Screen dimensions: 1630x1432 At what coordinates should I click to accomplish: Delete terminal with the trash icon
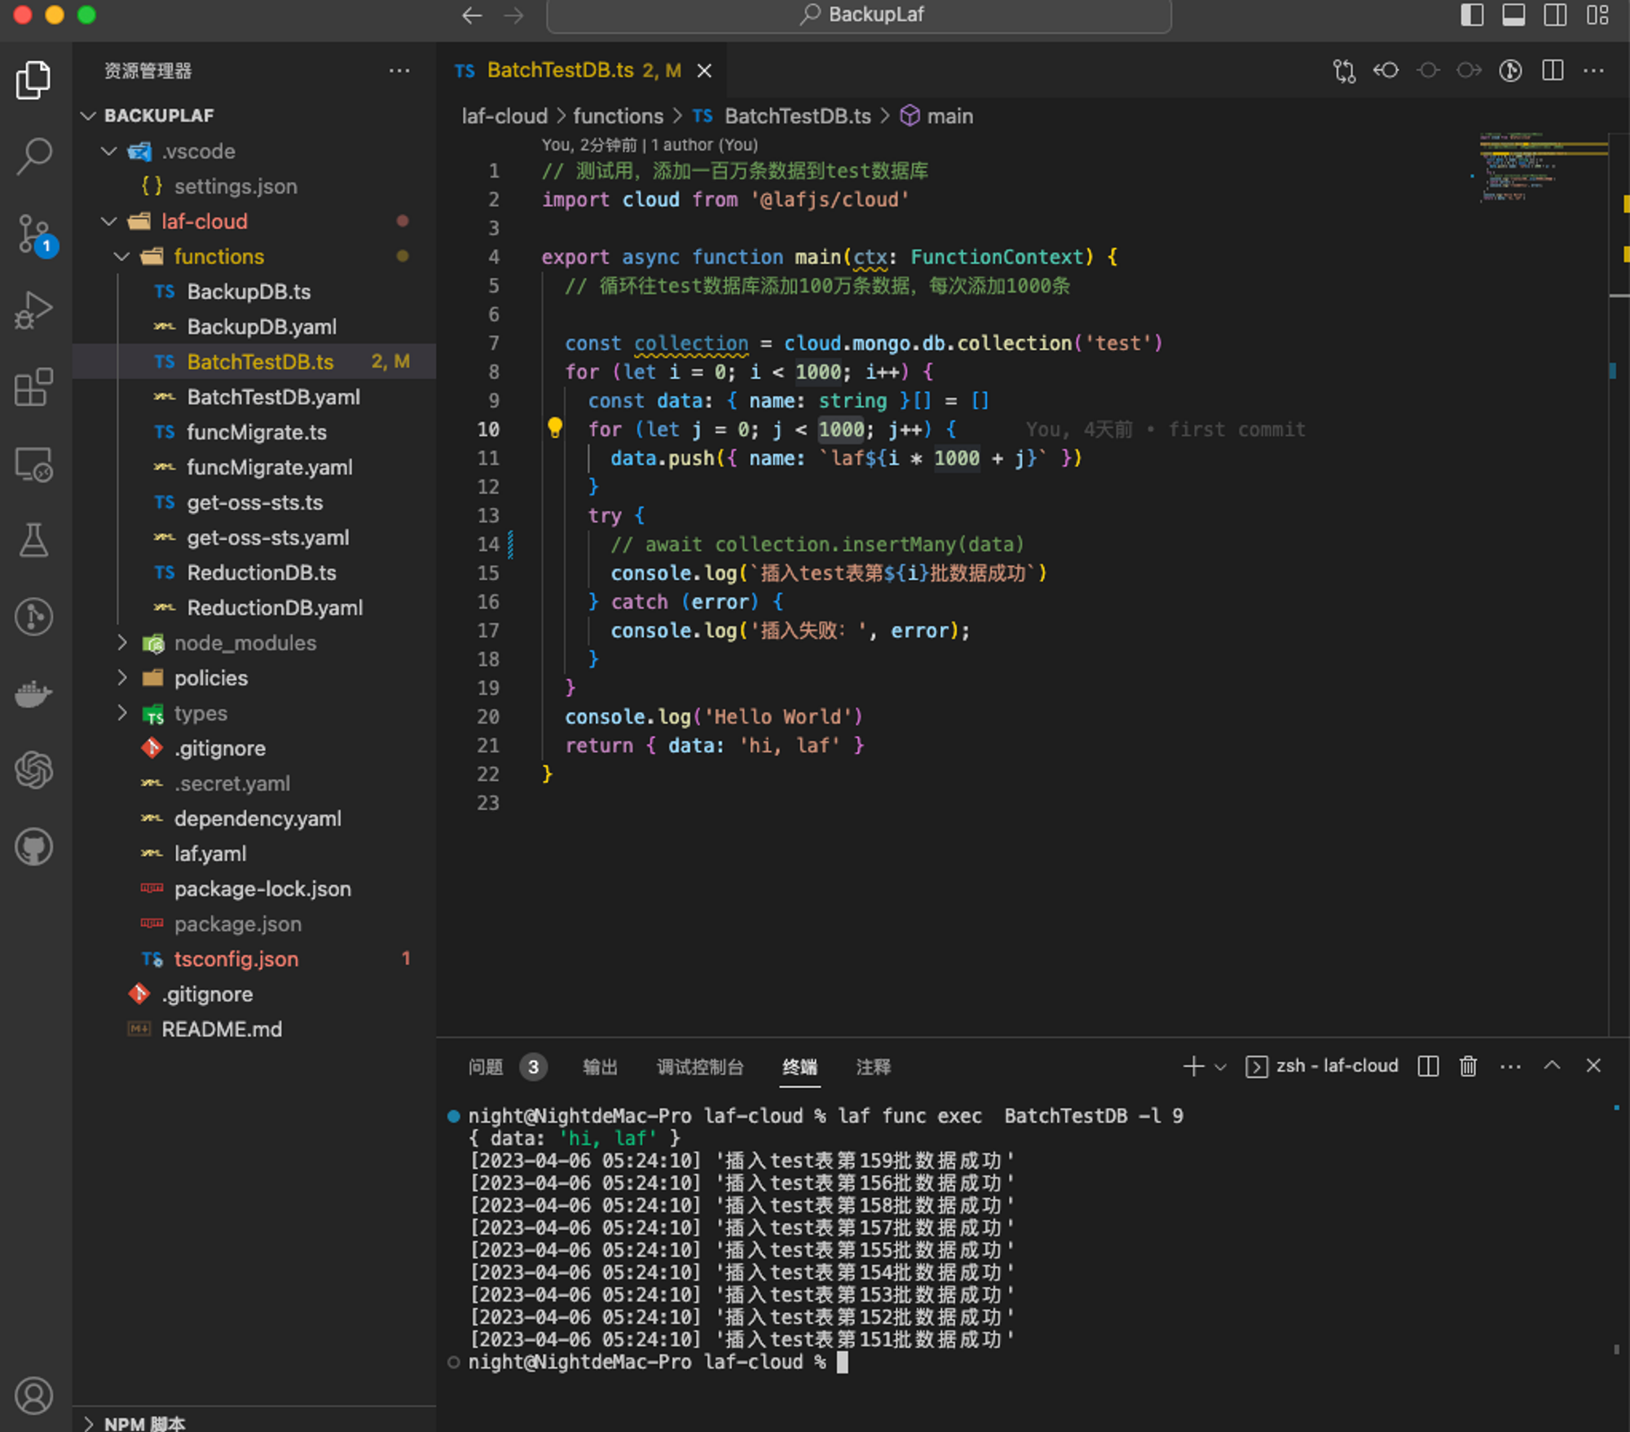tap(1468, 1066)
